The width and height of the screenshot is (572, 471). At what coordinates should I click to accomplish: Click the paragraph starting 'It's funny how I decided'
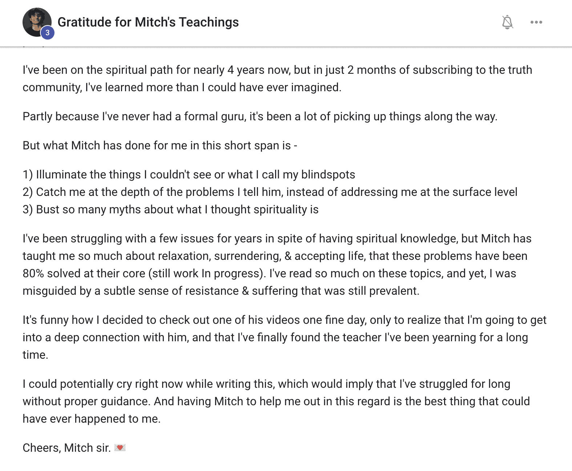tap(284, 337)
